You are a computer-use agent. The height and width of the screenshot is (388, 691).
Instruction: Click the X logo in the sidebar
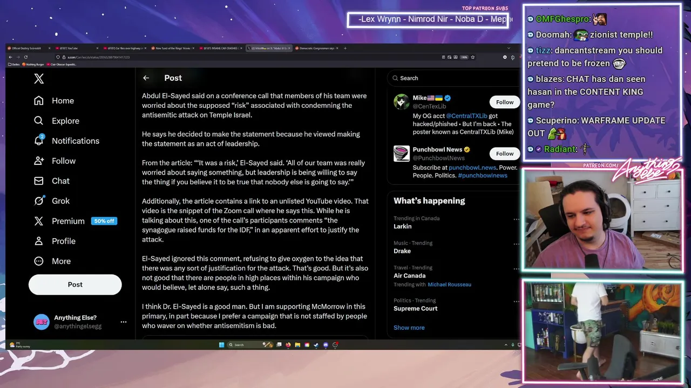tap(39, 79)
